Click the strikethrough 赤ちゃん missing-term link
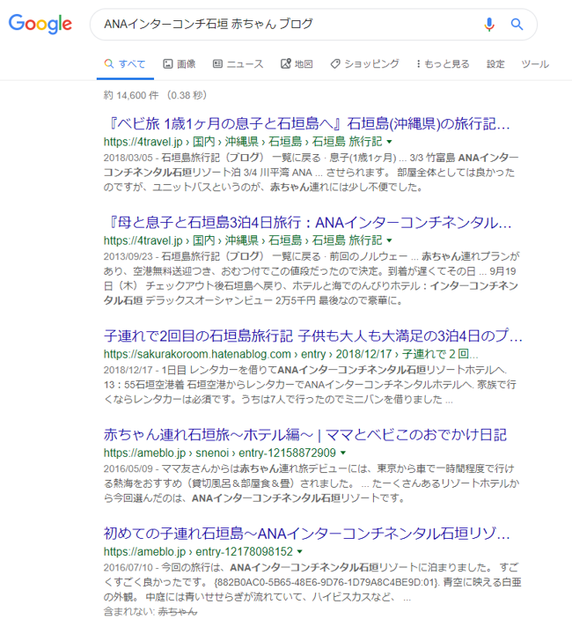Screen dimensions: 572x634 point(178,612)
